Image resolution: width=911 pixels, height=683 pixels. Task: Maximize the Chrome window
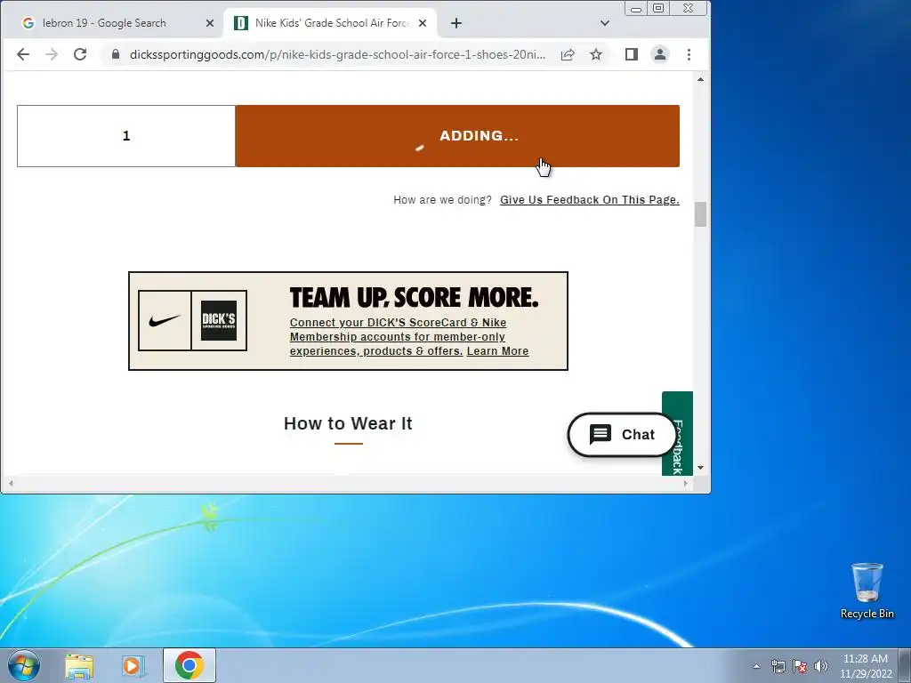(658, 8)
